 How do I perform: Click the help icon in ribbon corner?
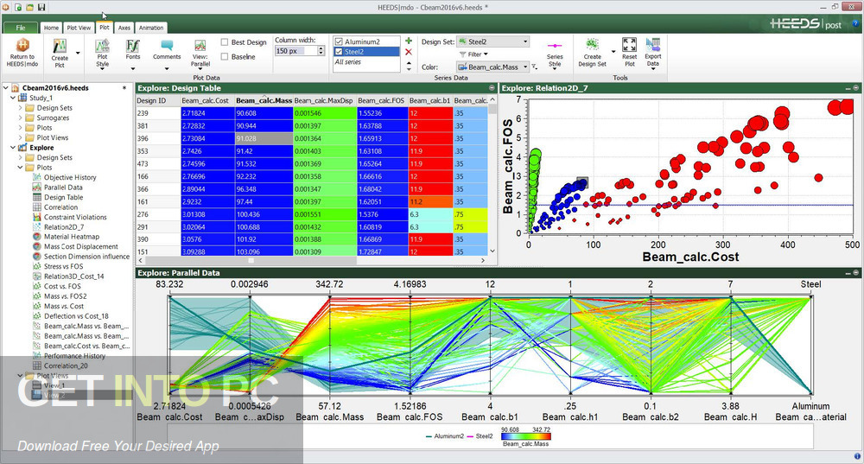[856, 23]
